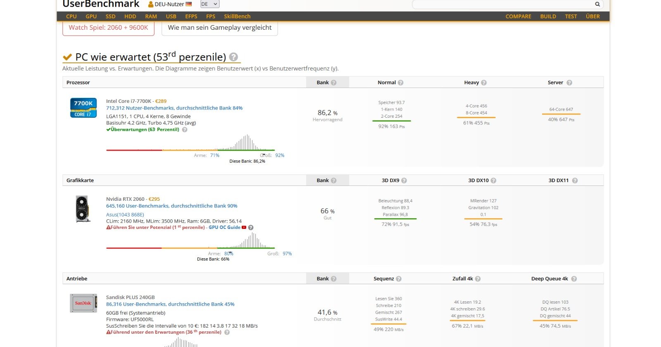Click the SanDisk SSD image
Viewport: 661px width, 347px height.
83,303
